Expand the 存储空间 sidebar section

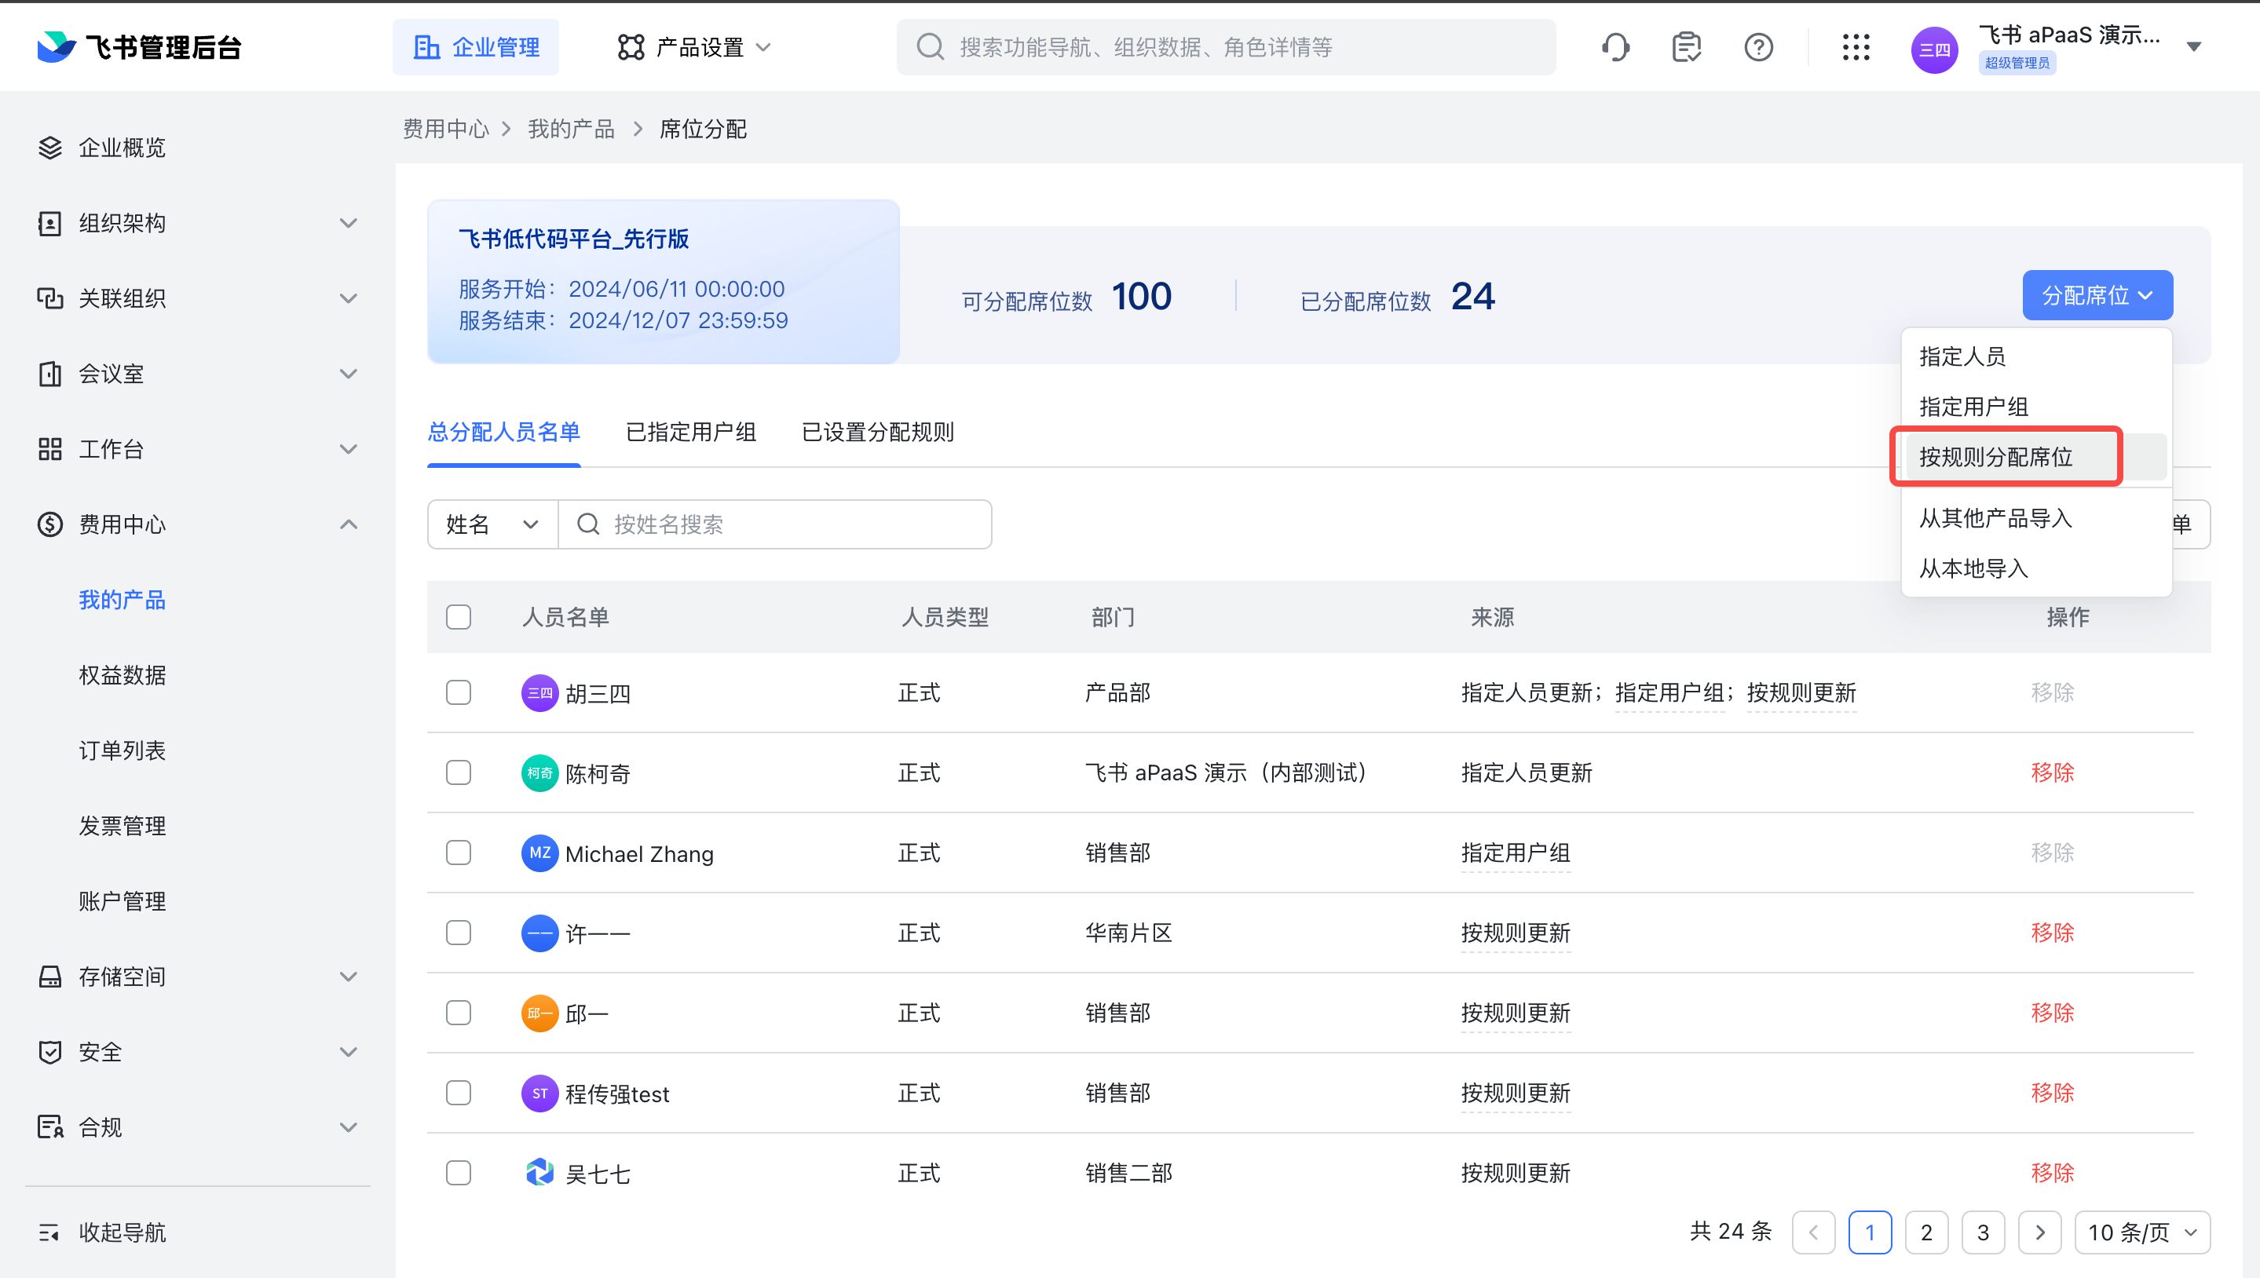349,976
